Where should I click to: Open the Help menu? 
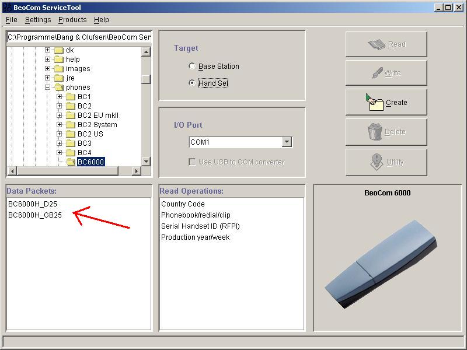click(101, 20)
